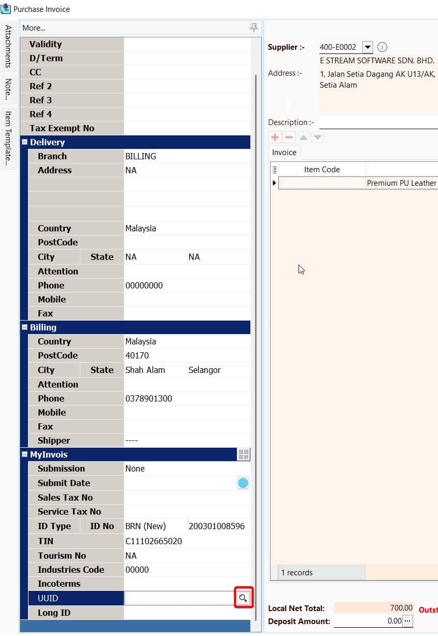
Task: Open the Note... side tab
Action: (8, 89)
